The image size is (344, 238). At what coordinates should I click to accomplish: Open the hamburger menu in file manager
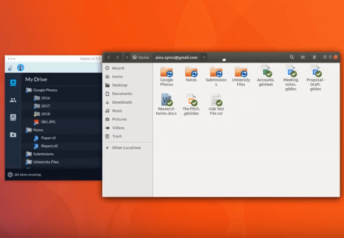coord(314,57)
